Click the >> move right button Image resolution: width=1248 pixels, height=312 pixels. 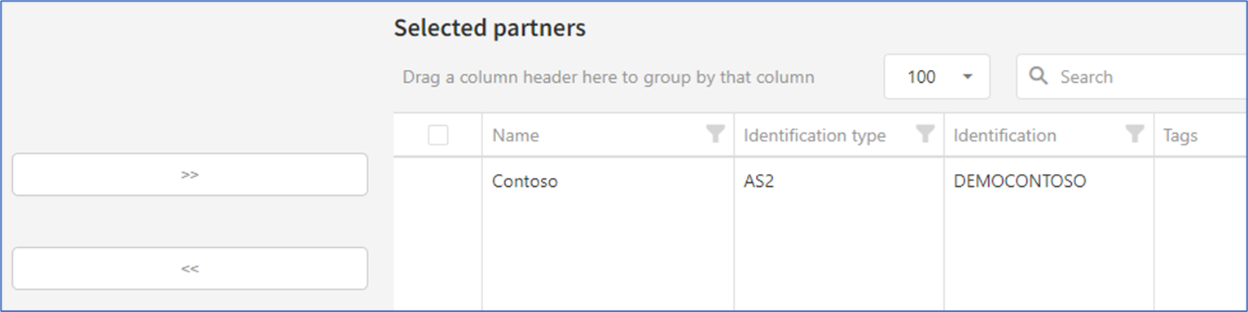(x=190, y=175)
